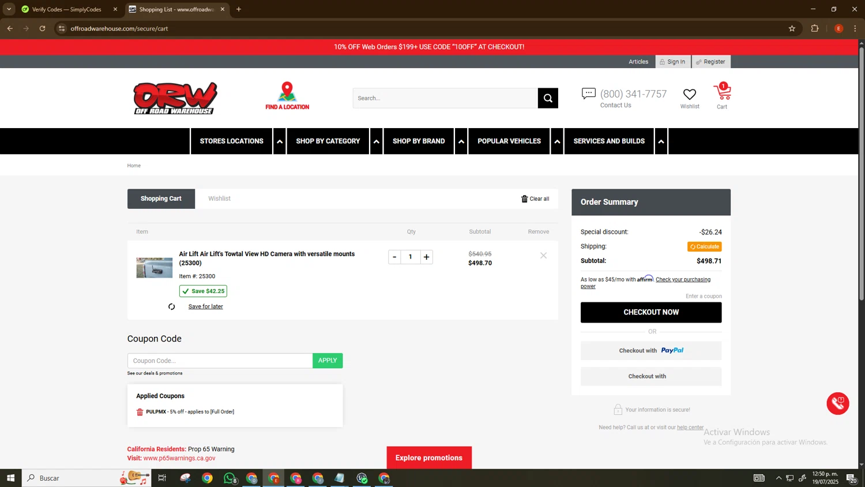This screenshot has width=865, height=487.
Task: Open the Chrome profile avatar
Action: [x=838, y=28]
